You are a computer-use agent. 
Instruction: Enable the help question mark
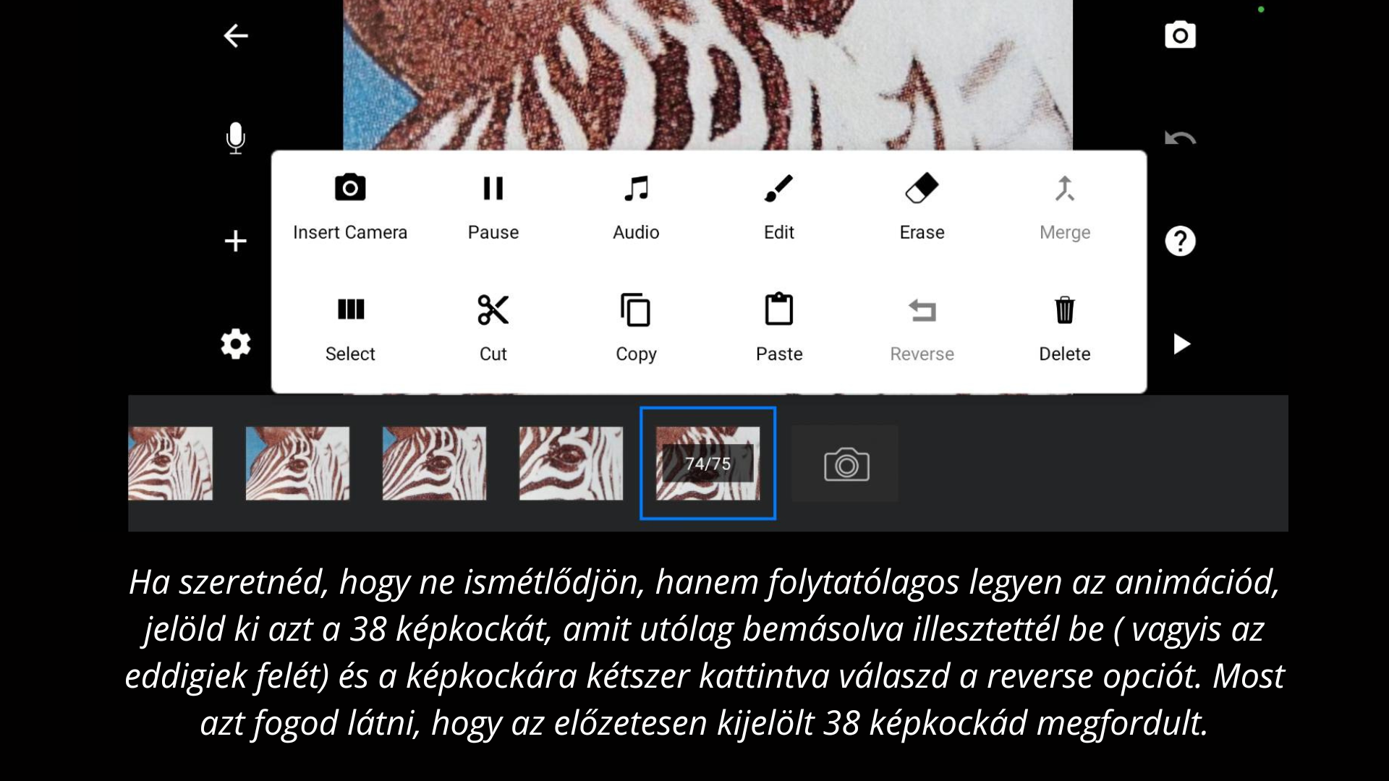[x=1180, y=240]
